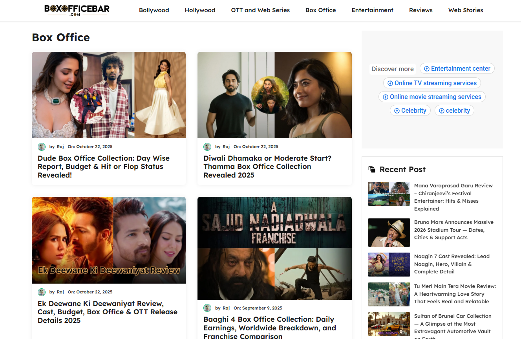Viewport: 521px width, 339px height.
Task: Click author avatar on Thamma Box Office post
Action: (207, 147)
